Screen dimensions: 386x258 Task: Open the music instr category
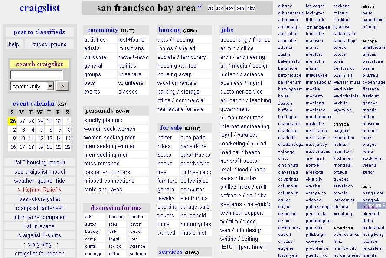(x=194, y=232)
